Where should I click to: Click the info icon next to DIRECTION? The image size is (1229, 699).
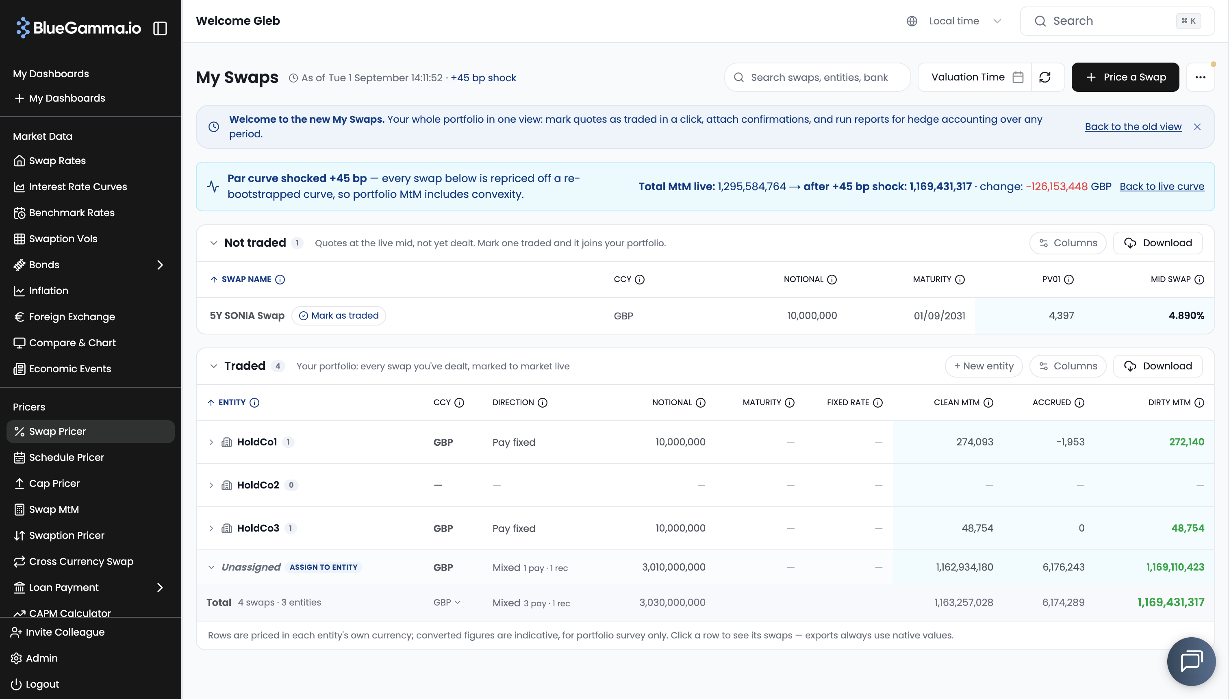(543, 403)
